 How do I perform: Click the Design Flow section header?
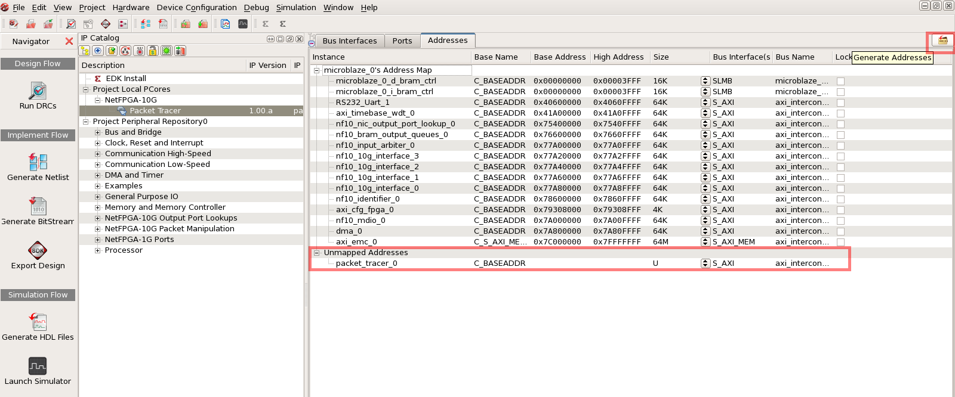point(38,64)
